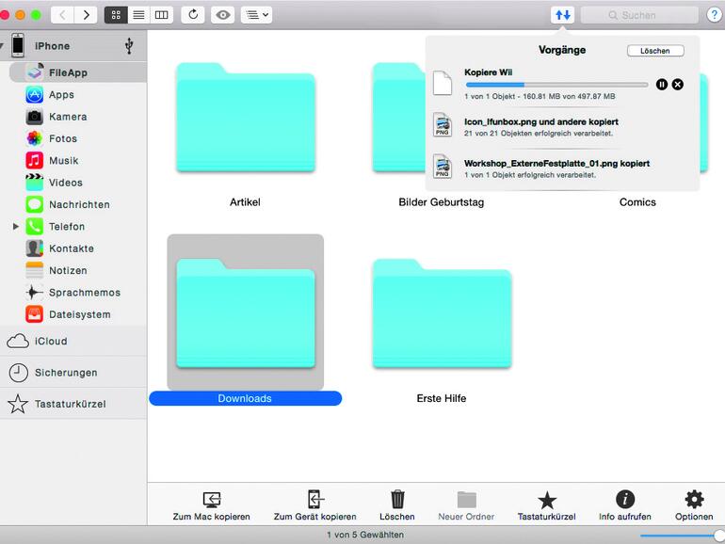Pause the Kopiere Wii transfer

tap(662, 85)
